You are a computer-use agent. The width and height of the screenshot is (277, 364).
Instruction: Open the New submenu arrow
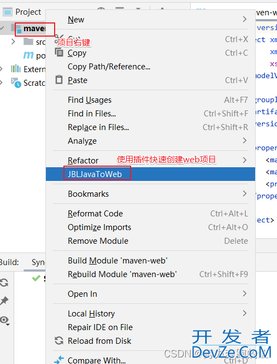[245, 19]
